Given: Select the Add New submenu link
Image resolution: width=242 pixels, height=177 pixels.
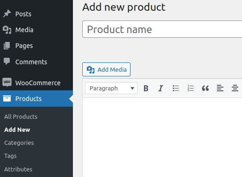Looking at the screenshot, I should click(x=17, y=129).
